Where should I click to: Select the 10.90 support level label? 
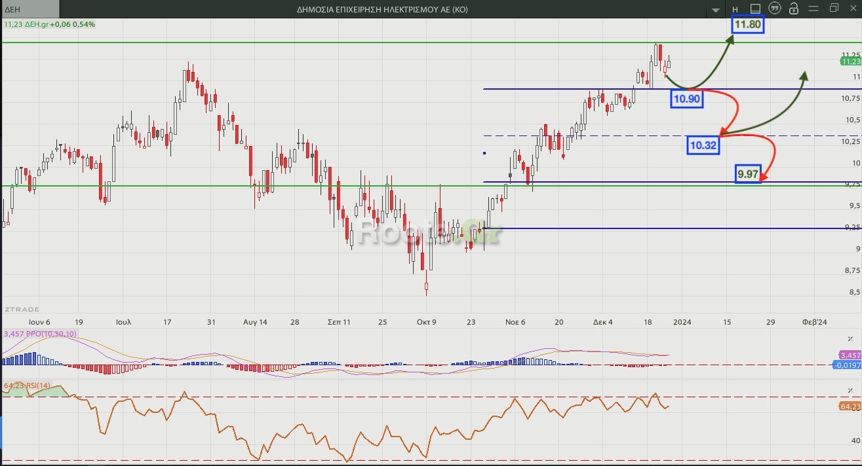(686, 99)
